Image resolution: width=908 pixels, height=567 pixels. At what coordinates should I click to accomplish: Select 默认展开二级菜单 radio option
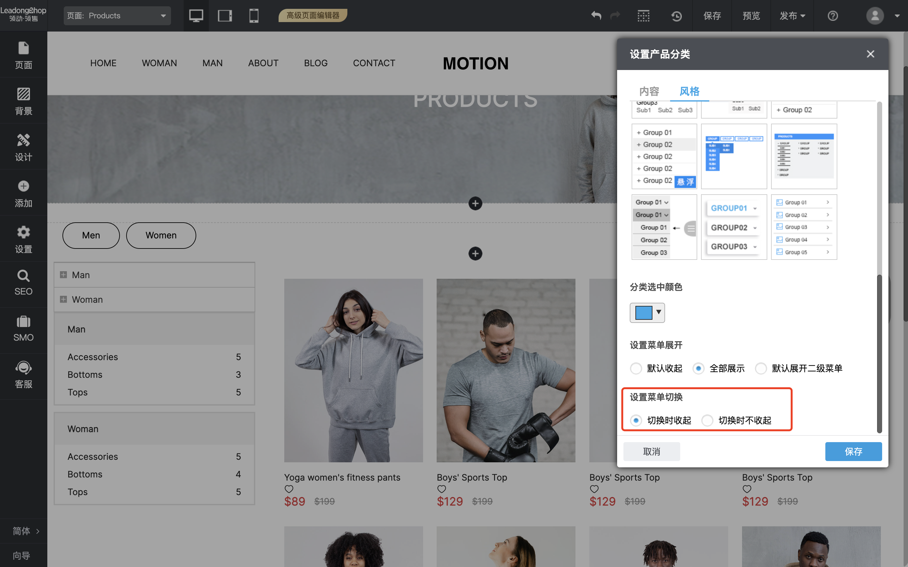pos(761,368)
